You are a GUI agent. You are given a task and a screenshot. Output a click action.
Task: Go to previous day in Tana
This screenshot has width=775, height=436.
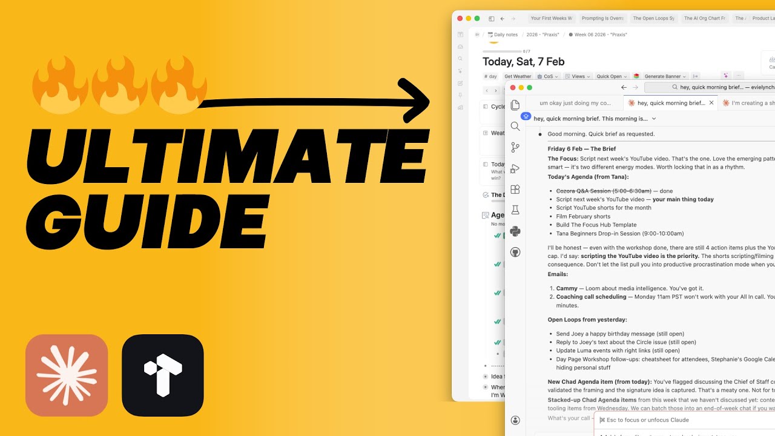(x=487, y=91)
